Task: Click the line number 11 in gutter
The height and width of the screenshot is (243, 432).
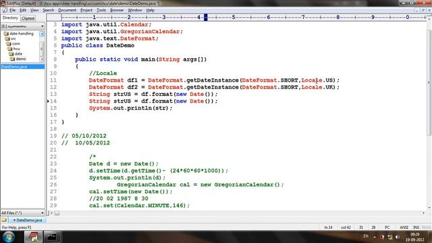Action: 53,80
